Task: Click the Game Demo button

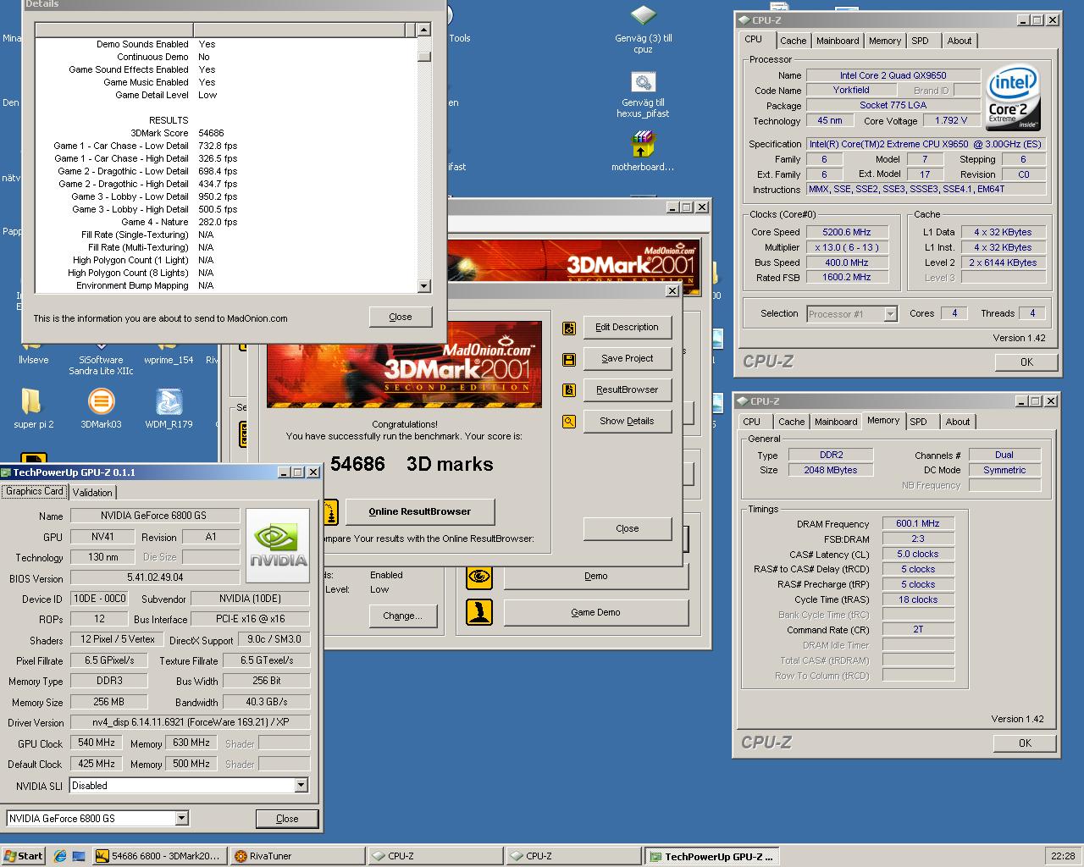Action: (x=595, y=612)
